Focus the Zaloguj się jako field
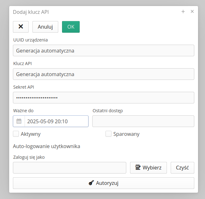The width and height of the screenshot is (205, 199). tap(69, 168)
